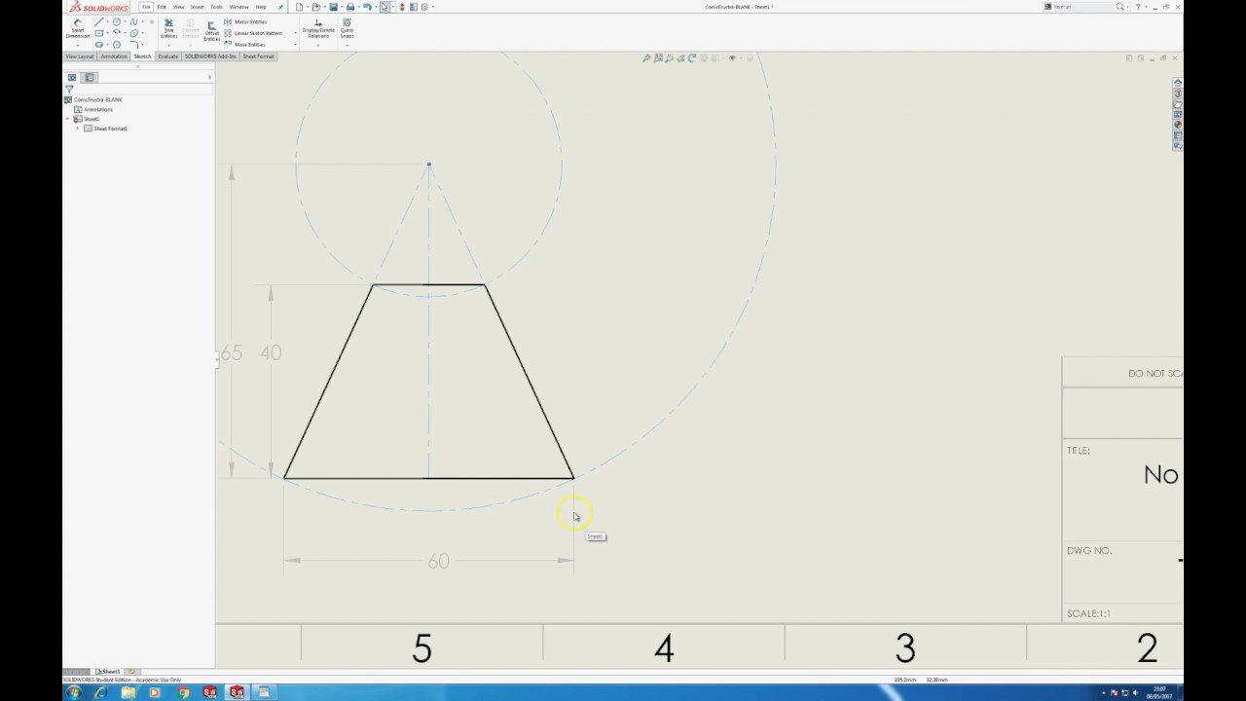Select the Sheet1 tab at bottom
1246x701 pixels.
point(110,671)
